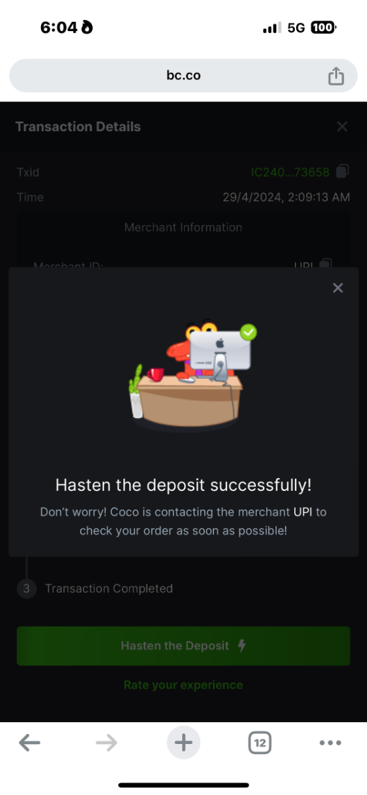This screenshot has height=795, width=367.
Task: Tap the browser forward arrow
Action: tap(106, 743)
